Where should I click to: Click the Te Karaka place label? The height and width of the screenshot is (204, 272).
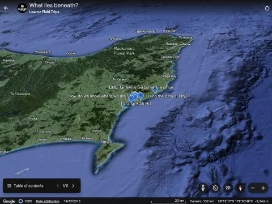[120, 79]
